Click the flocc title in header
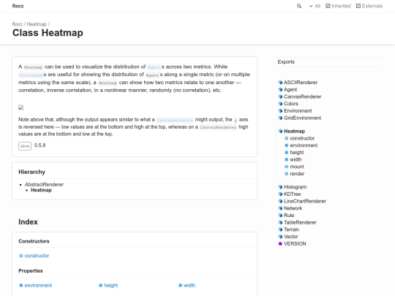This screenshot has height=296, width=395. (x=18, y=6)
